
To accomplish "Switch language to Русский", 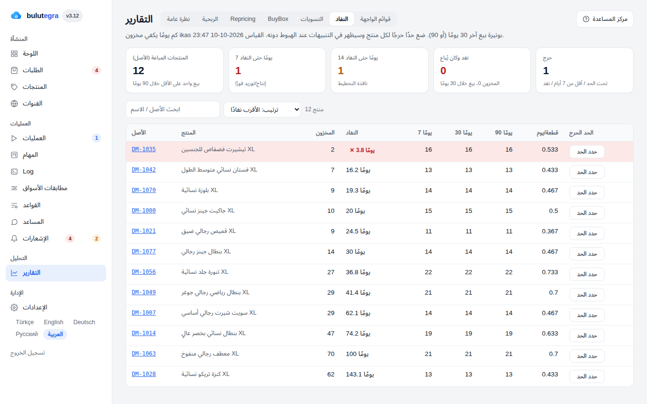I will [x=27, y=334].
